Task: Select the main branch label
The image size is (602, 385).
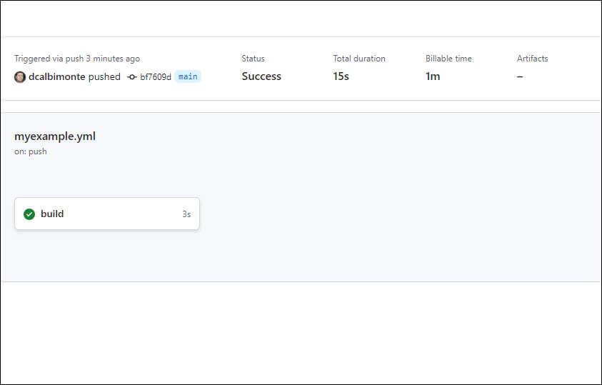Action: (188, 76)
